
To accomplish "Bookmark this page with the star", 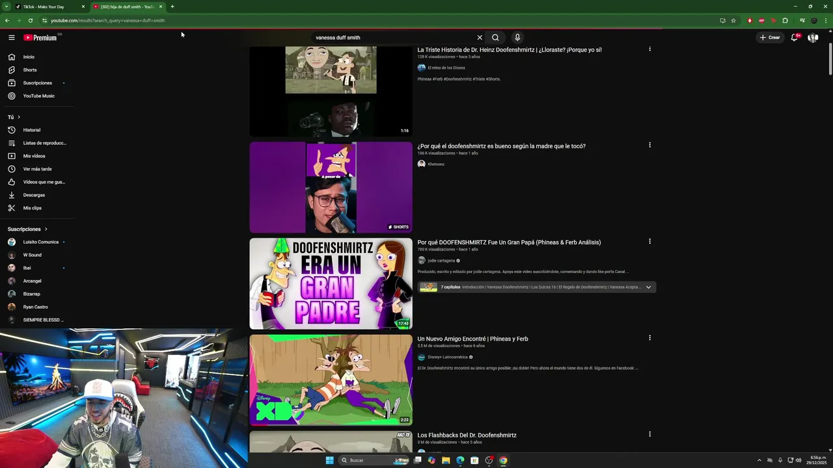I will 733,20.
